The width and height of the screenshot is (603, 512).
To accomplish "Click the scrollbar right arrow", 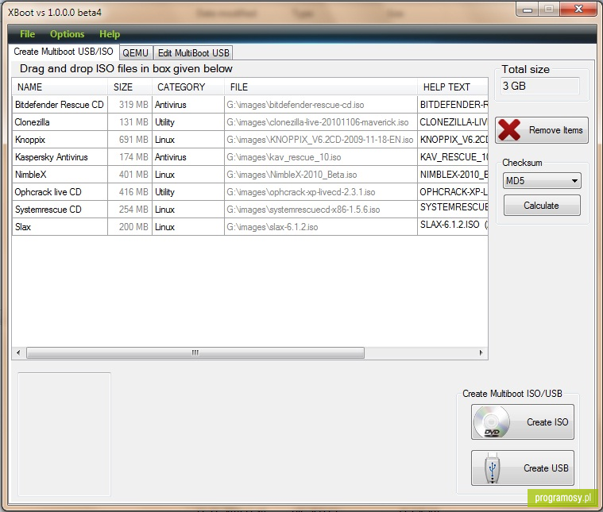I will (x=481, y=352).
